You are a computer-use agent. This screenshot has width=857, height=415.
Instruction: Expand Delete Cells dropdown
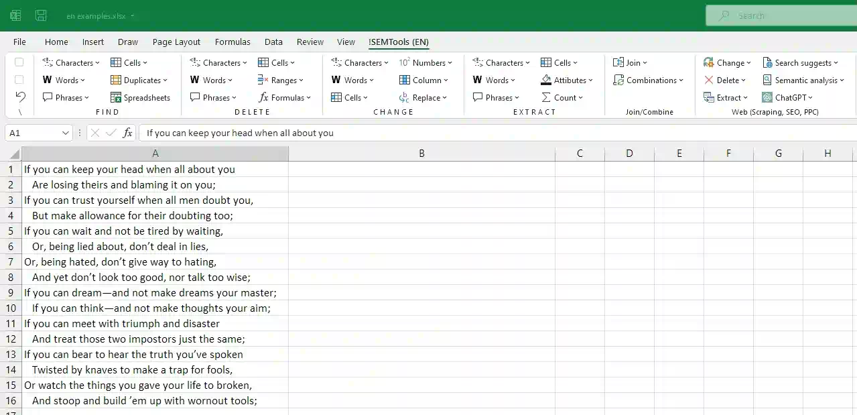pos(293,63)
